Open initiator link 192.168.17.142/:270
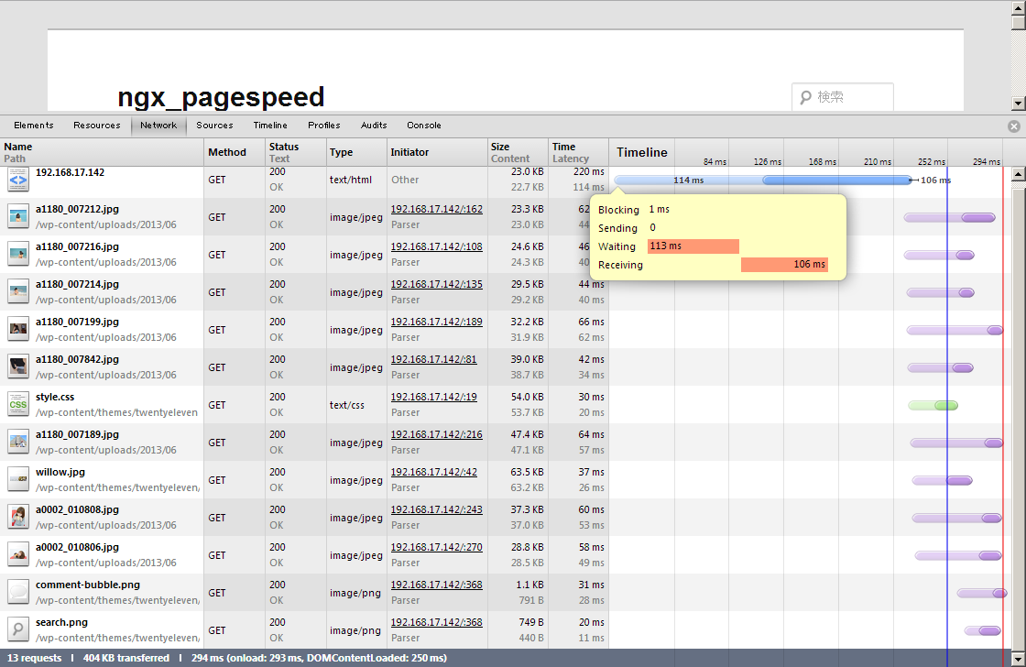 click(436, 547)
